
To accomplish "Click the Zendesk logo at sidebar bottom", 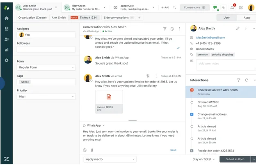I will click(7, 159).
